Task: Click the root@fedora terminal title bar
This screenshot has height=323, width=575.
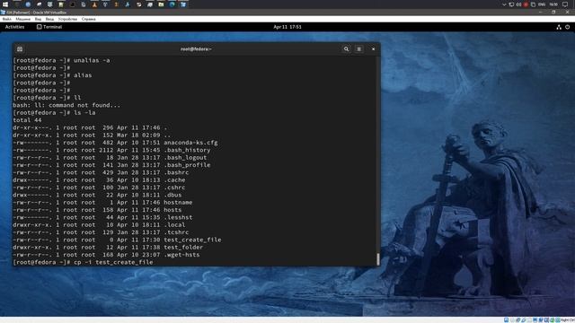Action: [196, 49]
